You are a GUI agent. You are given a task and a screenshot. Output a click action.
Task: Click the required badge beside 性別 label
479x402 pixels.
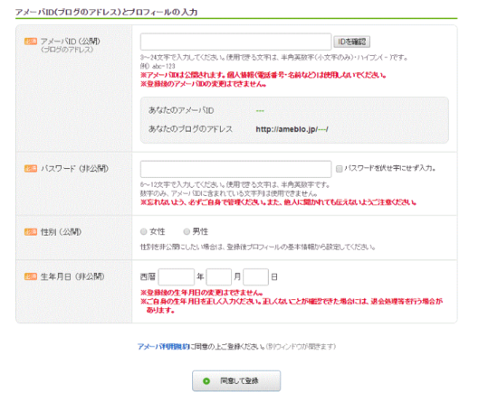pyautogui.click(x=31, y=232)
